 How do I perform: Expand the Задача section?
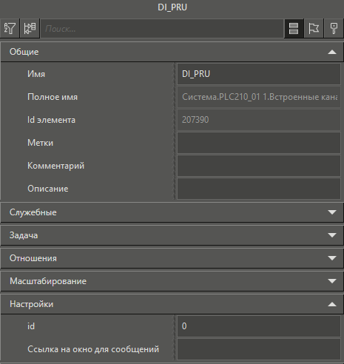coord(172,235)
